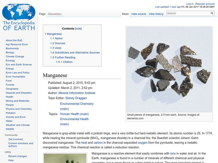Open the View history tab
This screenshot has height=163, width=218.
(156, 14)
